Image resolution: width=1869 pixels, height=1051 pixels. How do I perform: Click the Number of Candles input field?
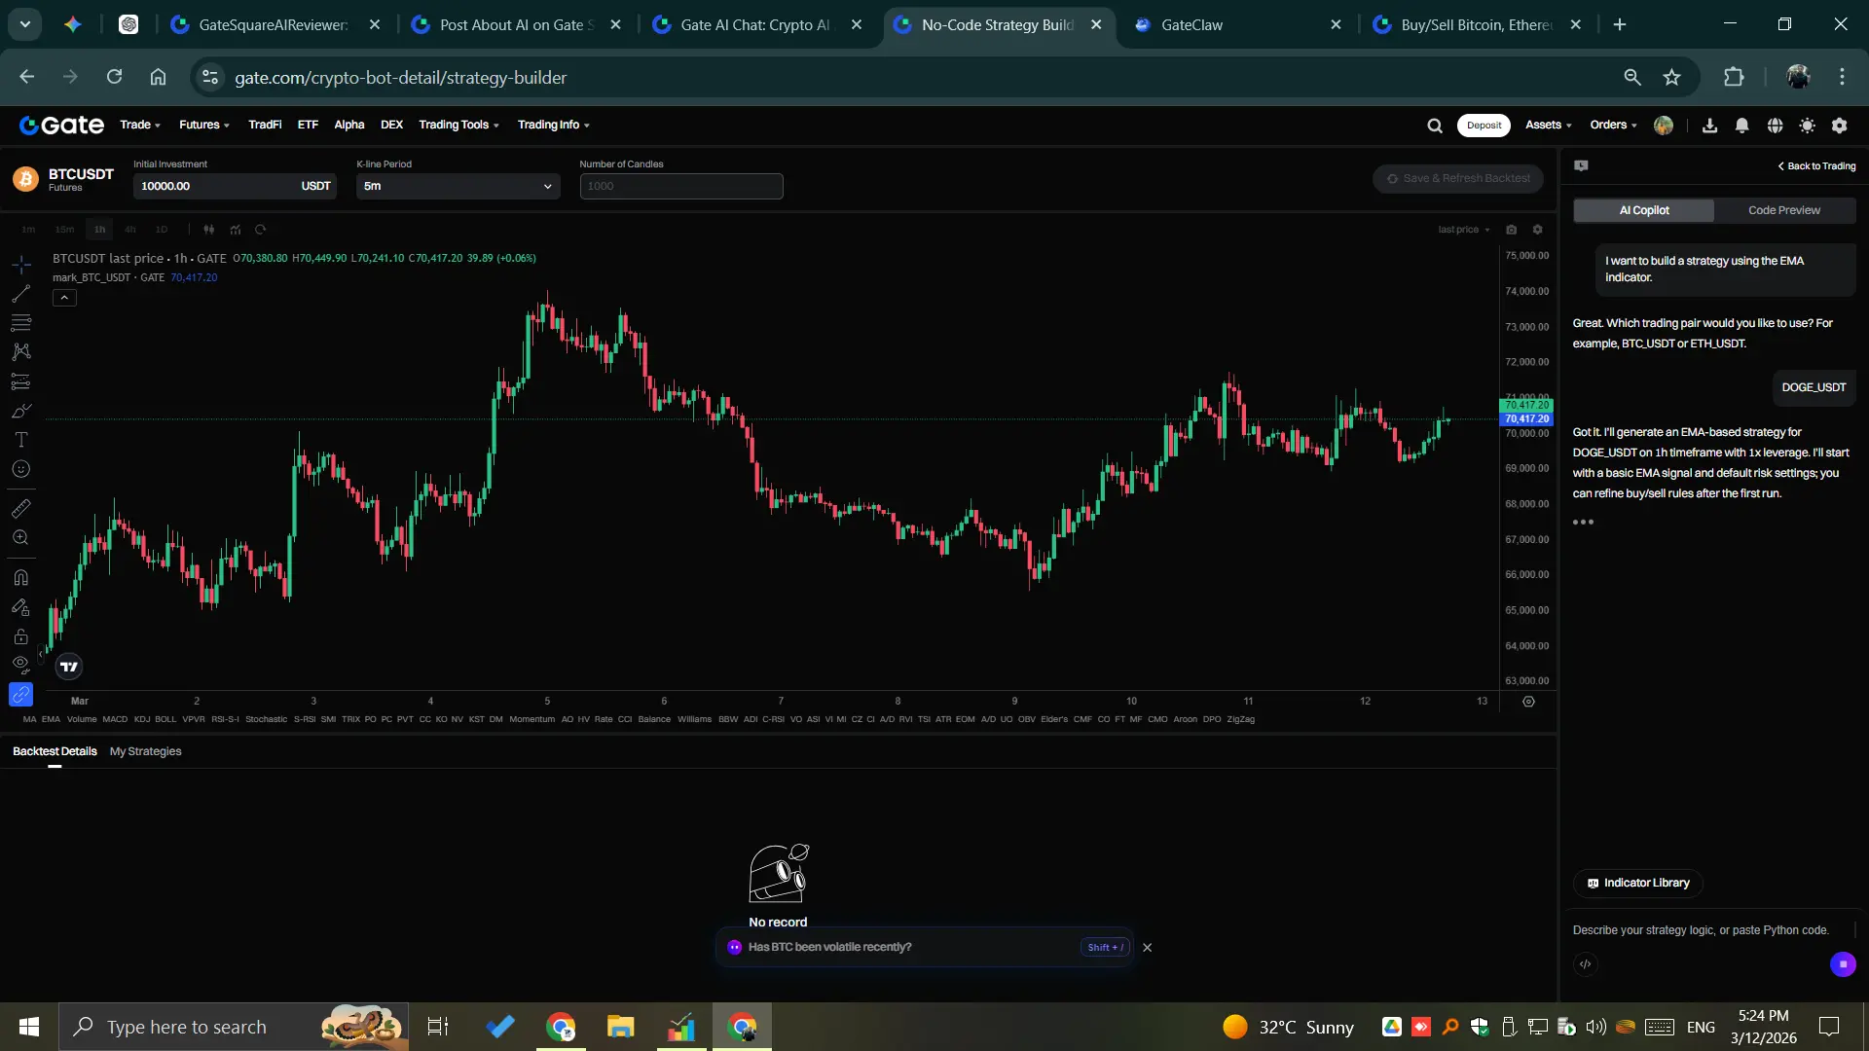(680, 186)
